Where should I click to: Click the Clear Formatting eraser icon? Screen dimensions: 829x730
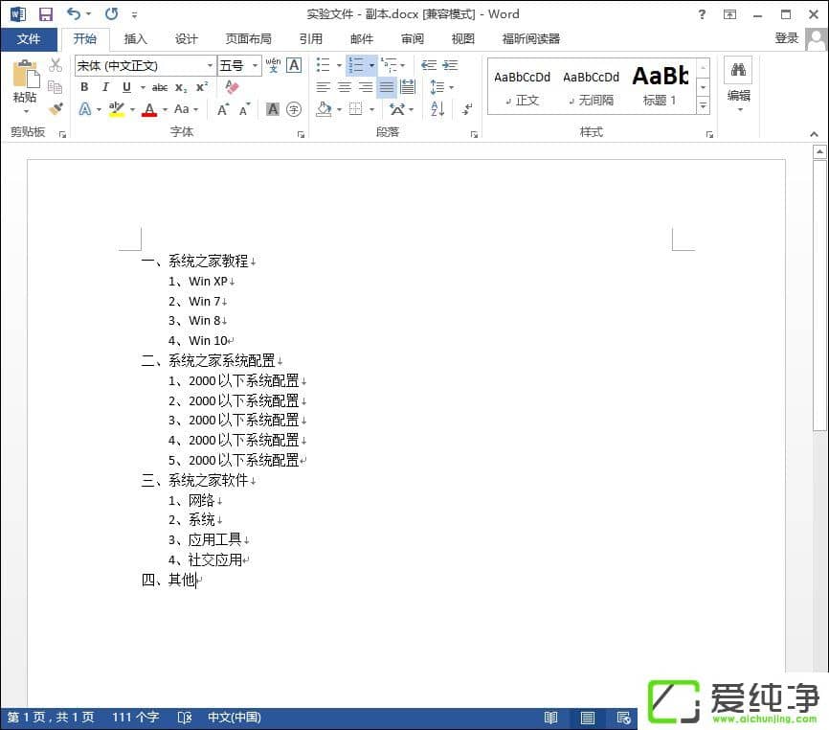point(231,87)
